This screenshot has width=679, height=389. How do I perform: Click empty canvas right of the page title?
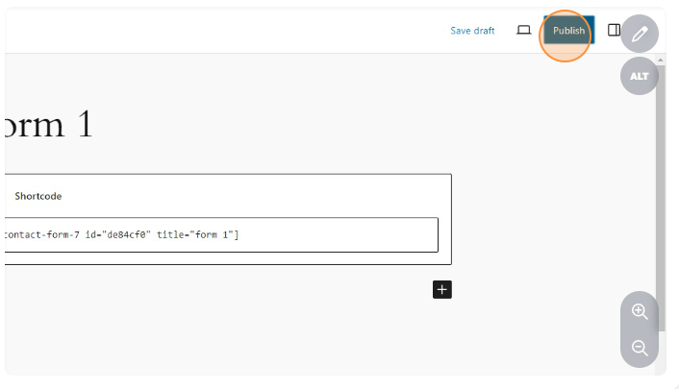click(337, 125)
